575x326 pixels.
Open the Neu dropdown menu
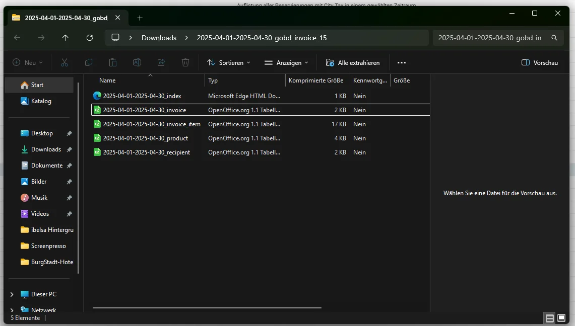pyautogui.click(x=28, y=62)
